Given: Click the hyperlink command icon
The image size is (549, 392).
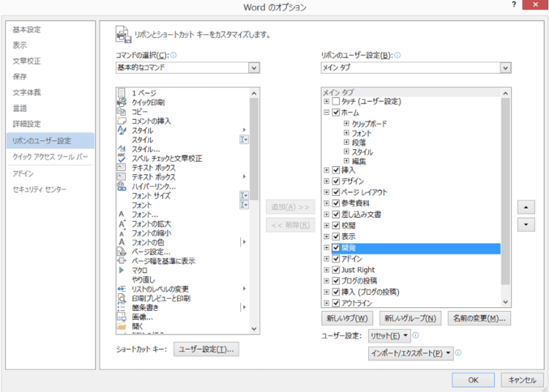Looking at the screenshot, I should click(x=122, y=186).
